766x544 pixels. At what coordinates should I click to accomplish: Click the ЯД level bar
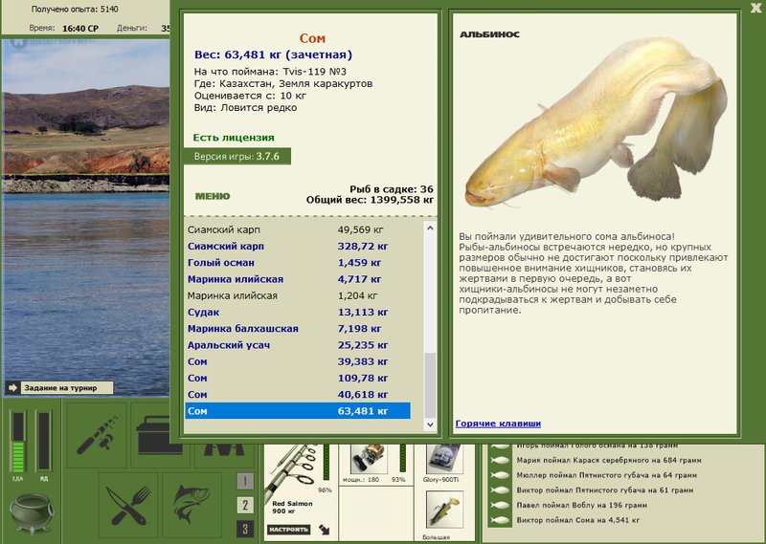[x=43, y=442]
